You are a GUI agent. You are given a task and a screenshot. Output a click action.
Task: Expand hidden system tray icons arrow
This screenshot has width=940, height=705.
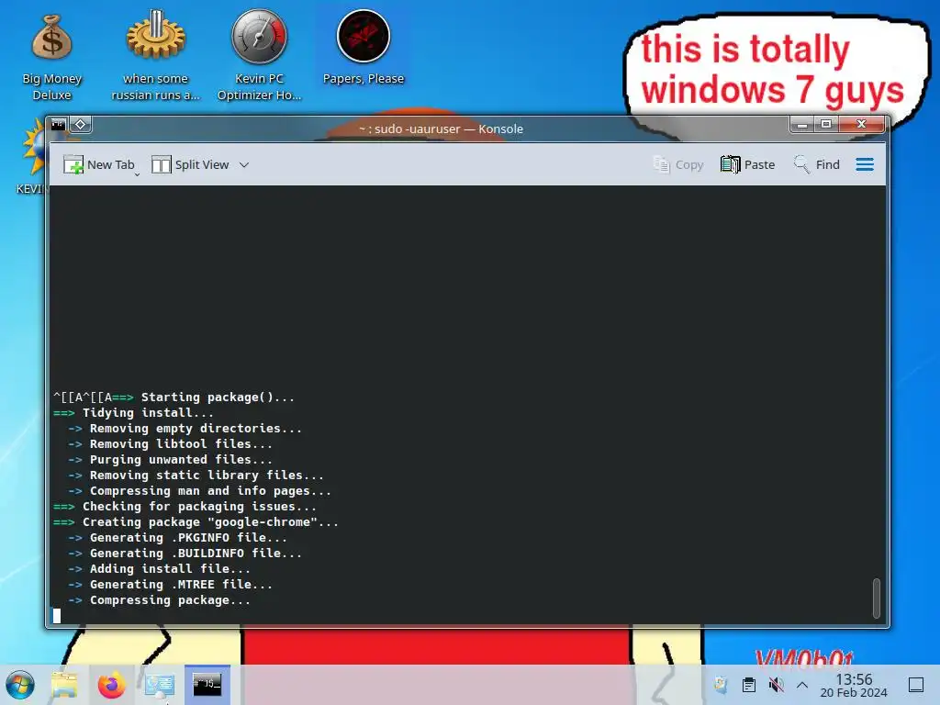click(x=802, y=685)
